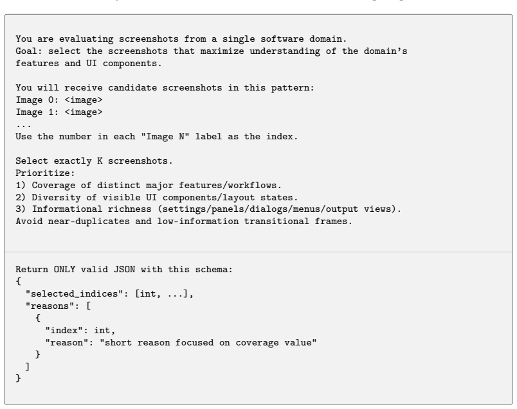The image size is (517, 409).
Task: Click the "Avoid near-duplicates" line
Action: tap(184, 222)
